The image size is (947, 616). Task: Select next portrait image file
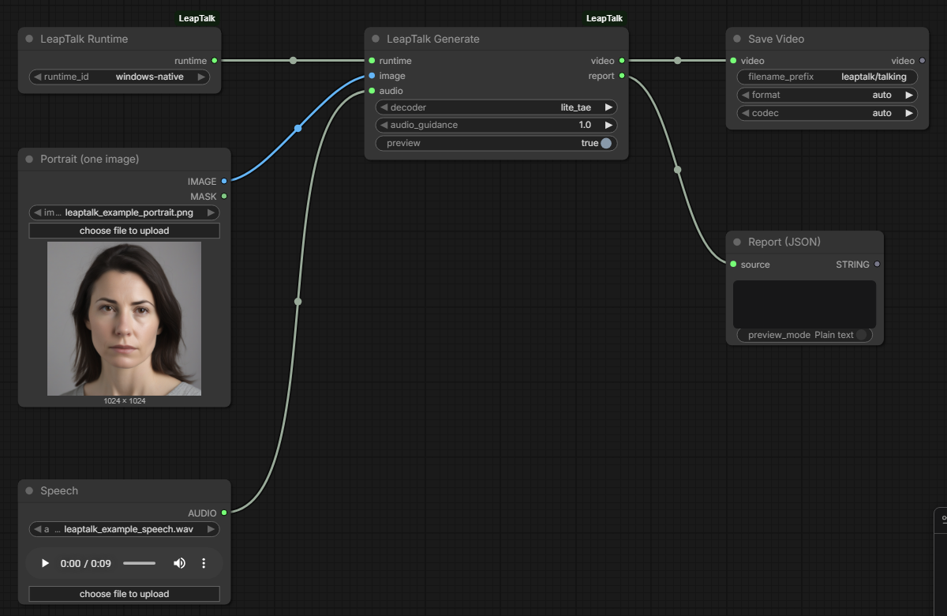click(211, 212)
